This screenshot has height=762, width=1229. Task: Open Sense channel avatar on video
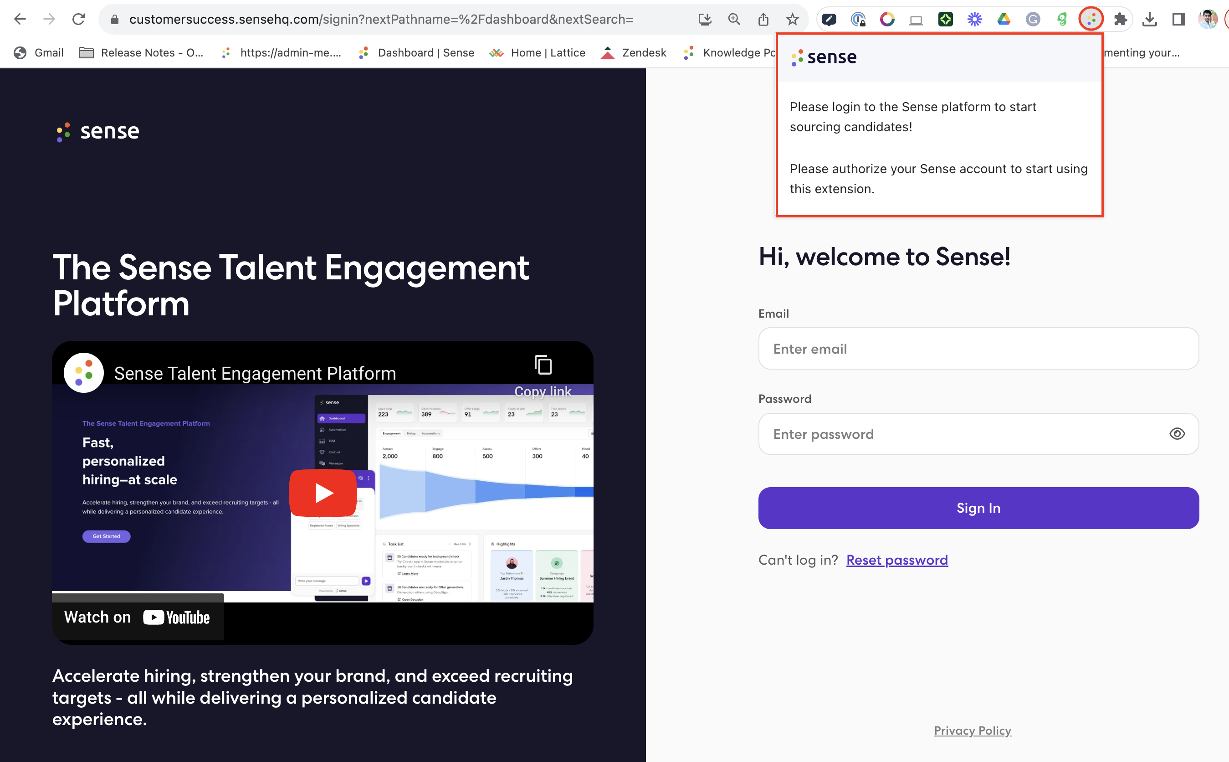[x=84, y=373]
